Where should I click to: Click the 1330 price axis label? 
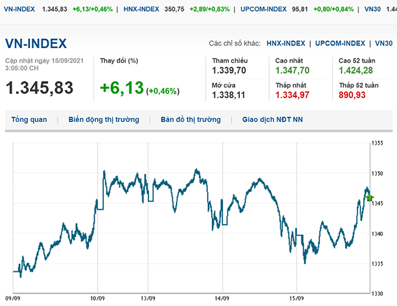[x=377, y=294]
